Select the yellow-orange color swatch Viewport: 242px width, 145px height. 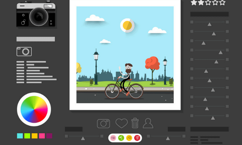point(34,136)
